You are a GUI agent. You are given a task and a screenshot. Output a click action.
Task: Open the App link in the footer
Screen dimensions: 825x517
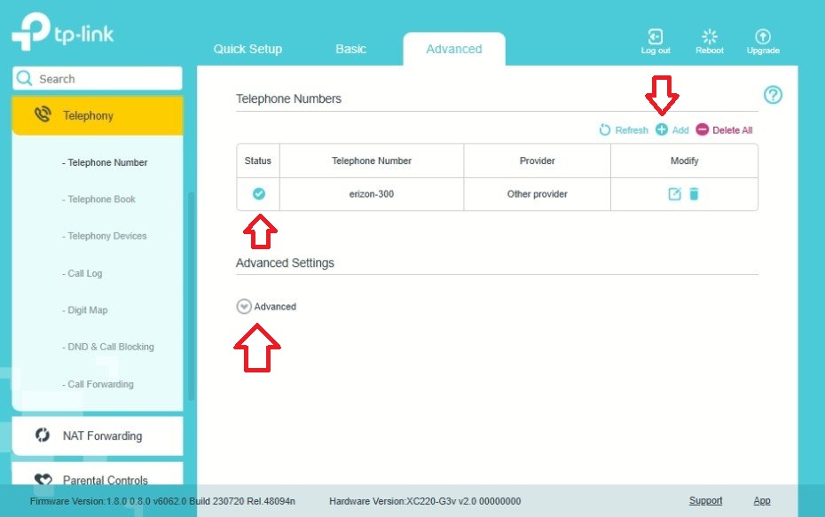point(761,501)
